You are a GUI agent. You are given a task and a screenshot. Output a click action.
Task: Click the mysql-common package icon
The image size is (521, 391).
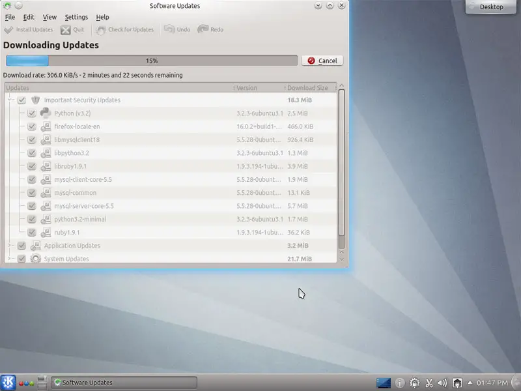point(46,193)
